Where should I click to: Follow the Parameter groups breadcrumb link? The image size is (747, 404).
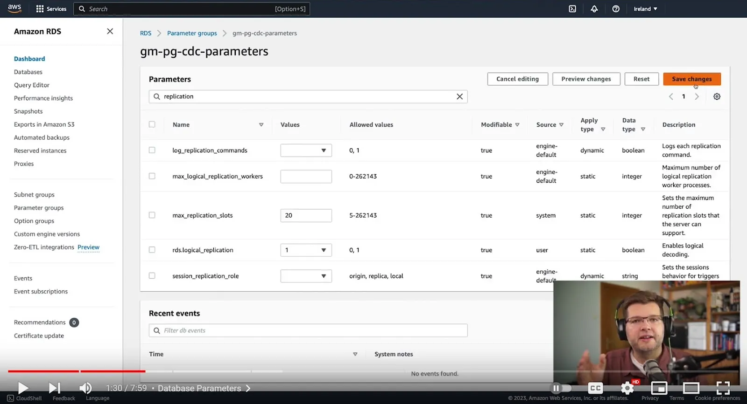pos(192,33)
